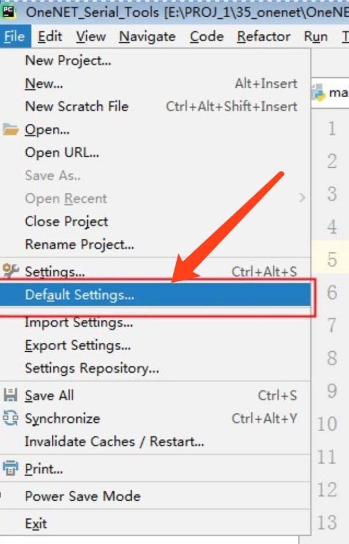Click Invalidate Caches / Restart
Viewport: 349px width, 544px height.
115,441
